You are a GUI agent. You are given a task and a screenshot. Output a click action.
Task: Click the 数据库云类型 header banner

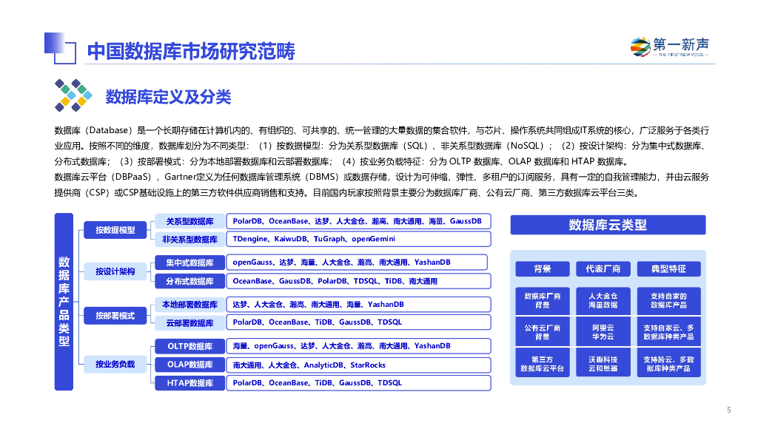click(x=608, y=225)
